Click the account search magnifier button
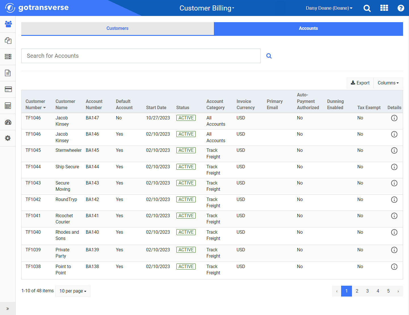409x315 pixels. pos(269,56)
